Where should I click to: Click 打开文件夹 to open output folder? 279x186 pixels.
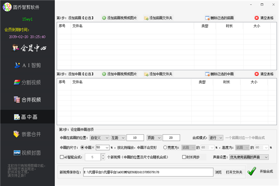click(x=234, y=172)
